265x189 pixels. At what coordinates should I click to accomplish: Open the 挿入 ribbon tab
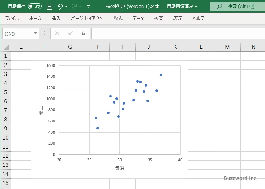pyautogui.click(x=56, y=18)
